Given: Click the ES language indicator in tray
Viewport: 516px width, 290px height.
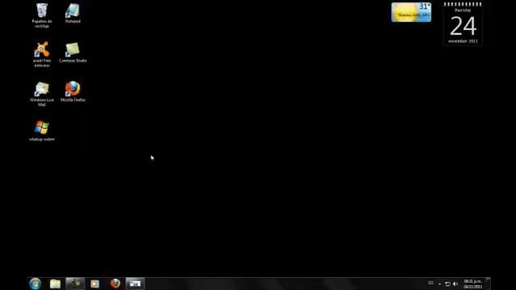Looking at the screenshot, I should (431, 283).
